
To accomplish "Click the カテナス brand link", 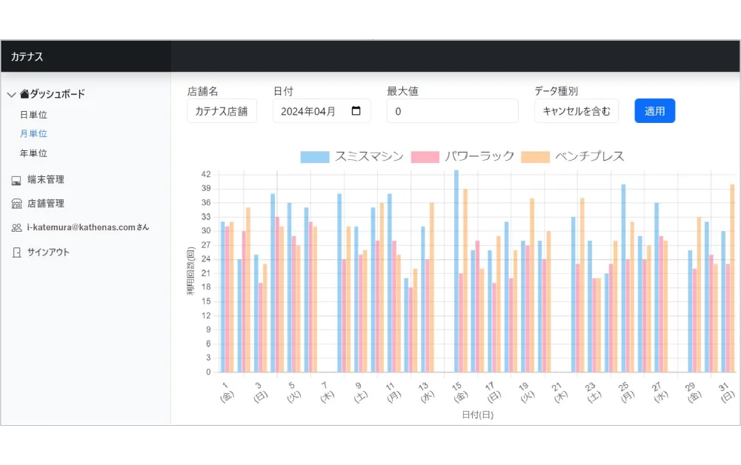I will 27,56.
